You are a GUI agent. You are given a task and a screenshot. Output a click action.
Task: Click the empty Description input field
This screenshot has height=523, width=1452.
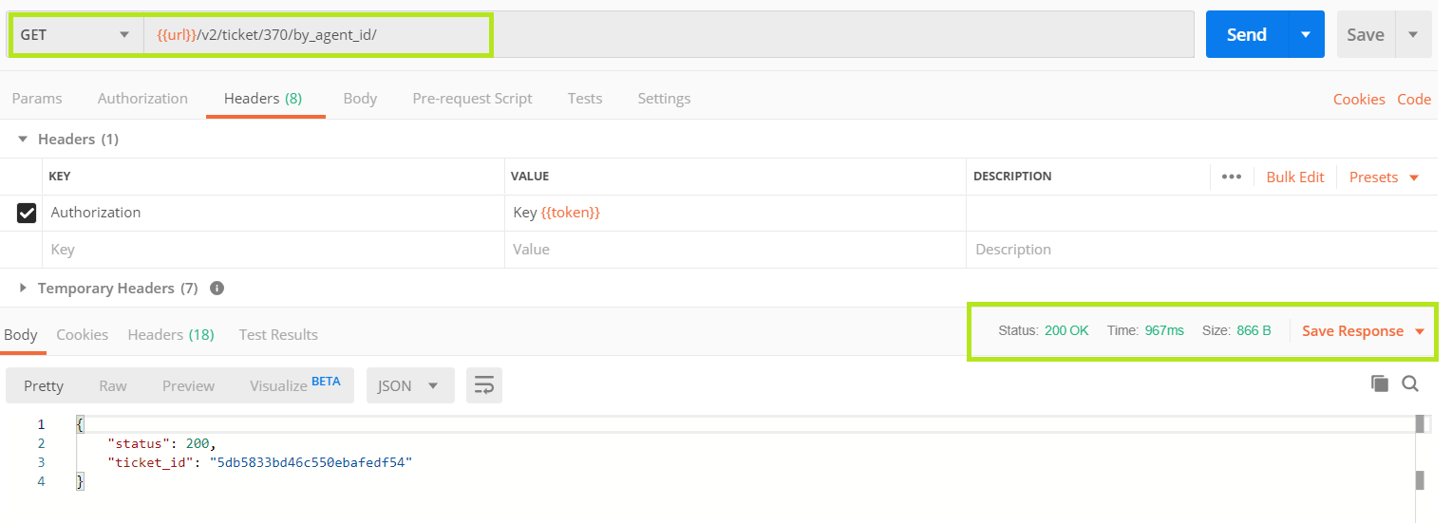point(1201,250)
